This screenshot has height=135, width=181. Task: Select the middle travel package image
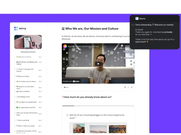coord(98,128)
